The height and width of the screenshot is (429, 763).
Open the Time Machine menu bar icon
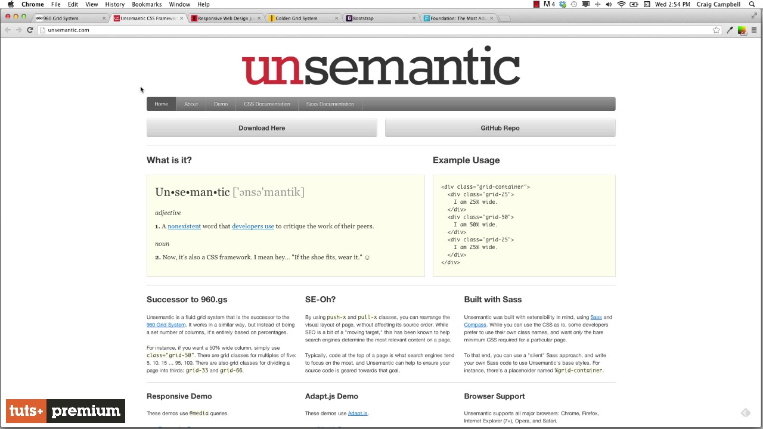coord(573,4)
